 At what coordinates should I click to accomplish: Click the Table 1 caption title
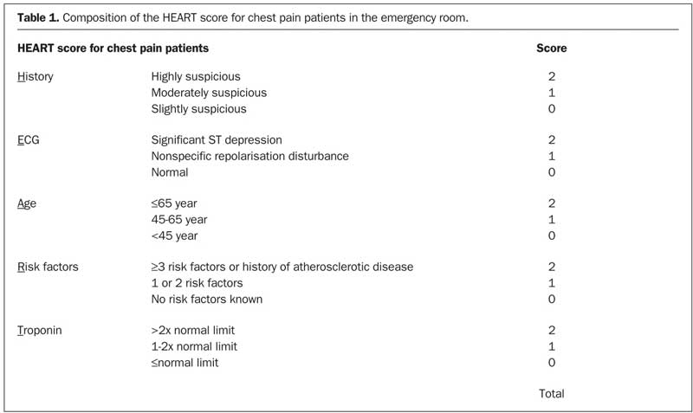pyautogui.click(x=243, y=18)
